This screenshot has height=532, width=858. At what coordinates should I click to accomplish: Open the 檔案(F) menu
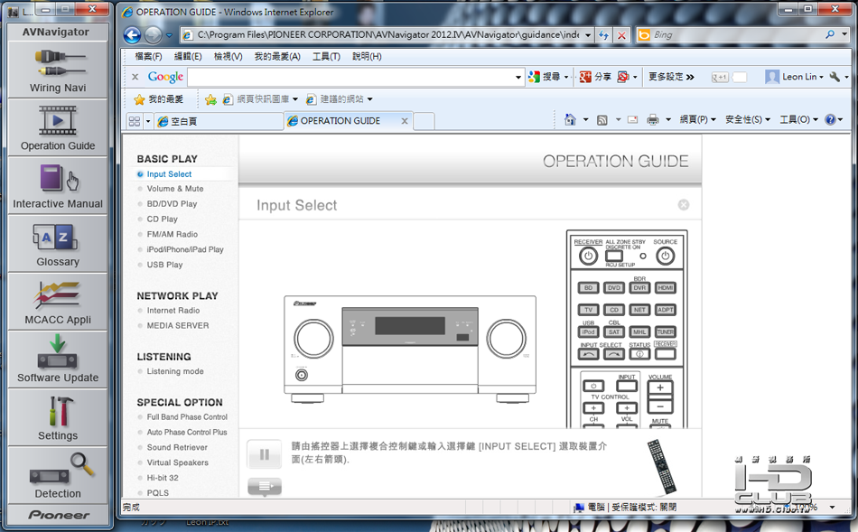pos(148,56)
